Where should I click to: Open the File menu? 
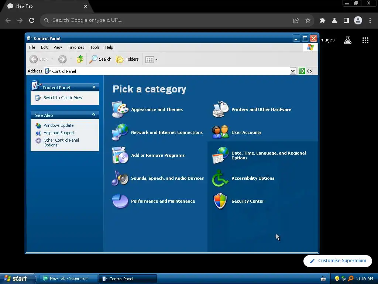pos(32,47)
